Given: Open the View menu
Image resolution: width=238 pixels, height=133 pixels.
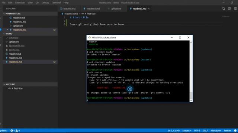Looking at the screenshot, I should pyautogui.click(x=30, y=3).
